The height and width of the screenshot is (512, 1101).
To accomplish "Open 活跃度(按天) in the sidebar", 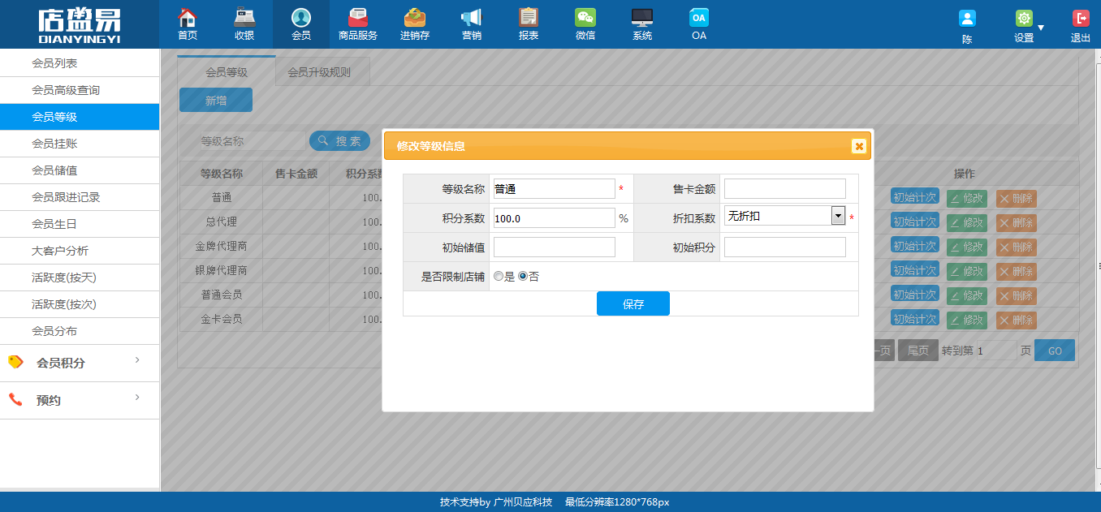I will (x=80, y=278).
